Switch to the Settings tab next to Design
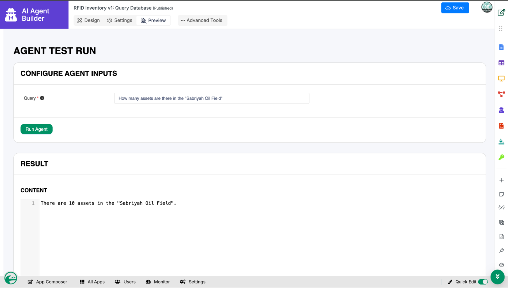The image size is (508, 288). point(120,21)
